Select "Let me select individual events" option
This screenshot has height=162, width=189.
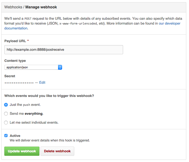[6, 122]
